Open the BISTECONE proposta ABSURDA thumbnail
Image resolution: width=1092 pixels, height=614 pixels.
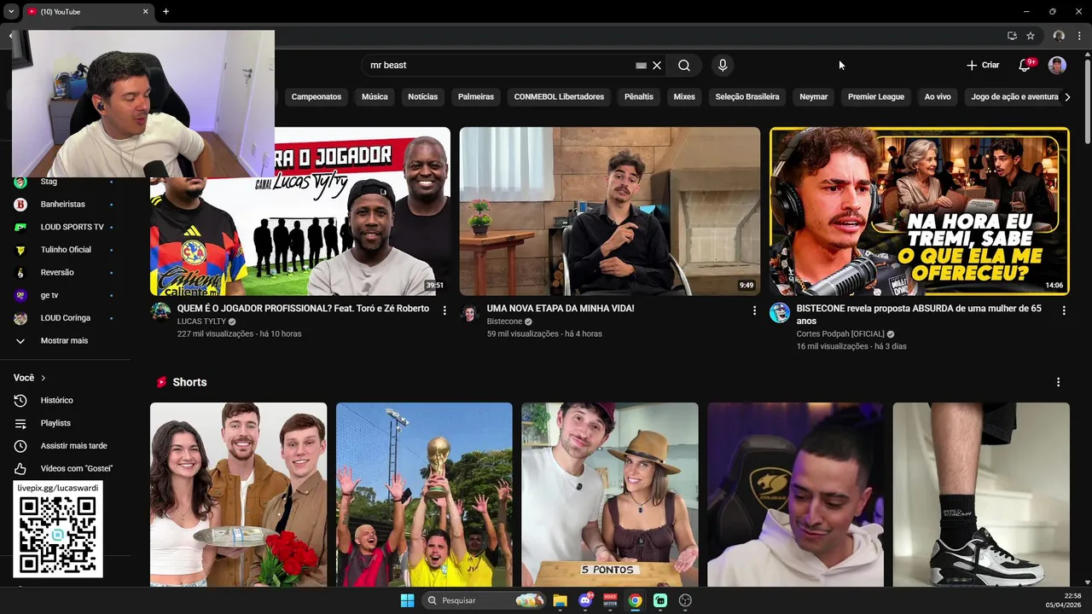click(920, 211)
